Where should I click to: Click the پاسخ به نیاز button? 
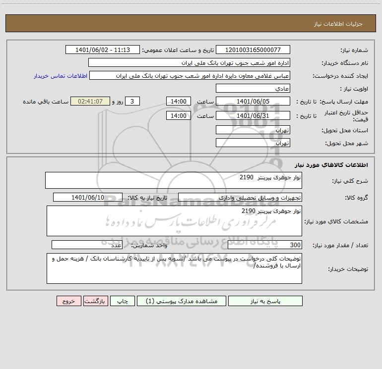click(x=265, y=301)
